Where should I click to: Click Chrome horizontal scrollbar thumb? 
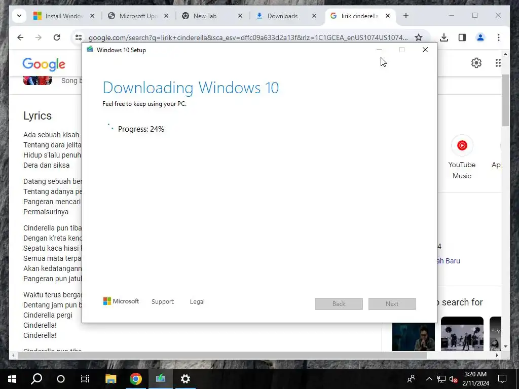point(222,355)
